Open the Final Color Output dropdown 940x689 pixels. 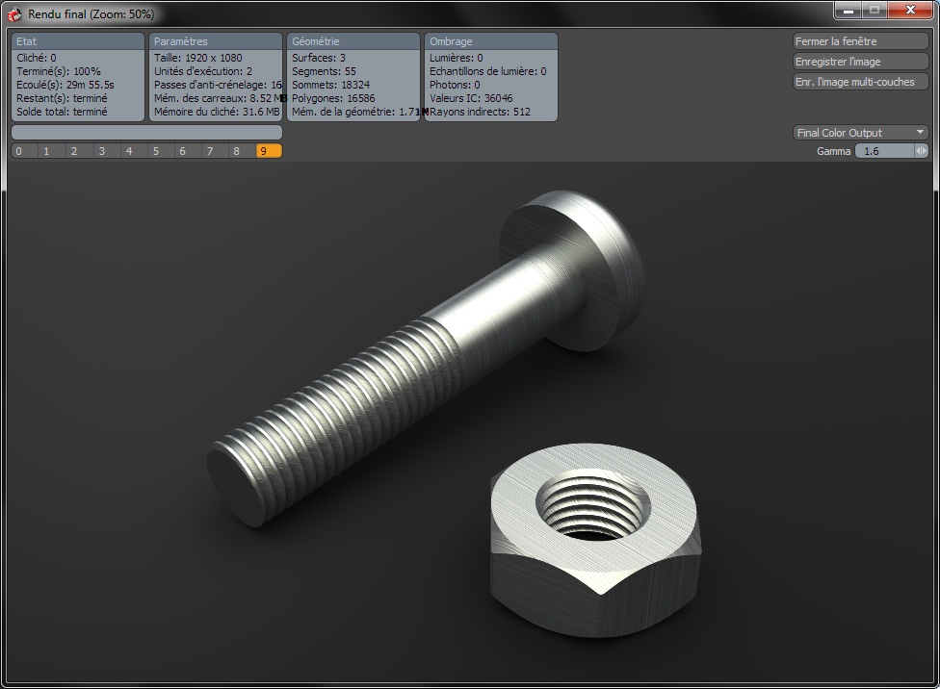[860, 133]
